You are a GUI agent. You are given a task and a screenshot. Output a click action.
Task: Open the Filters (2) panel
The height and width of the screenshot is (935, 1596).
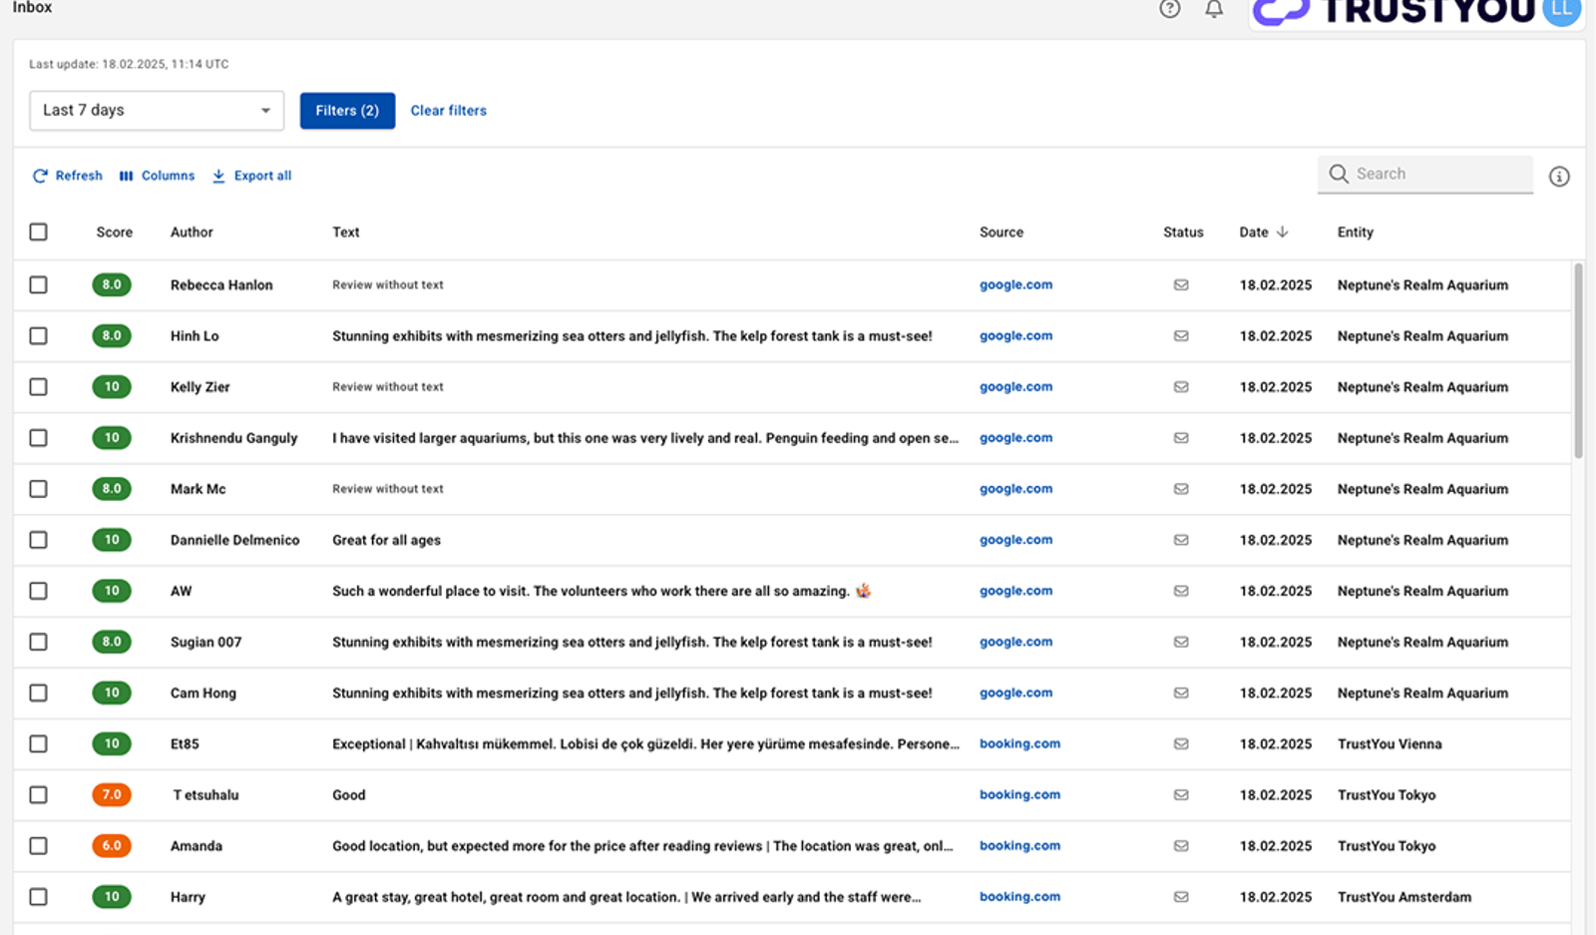click(x=347, y=111)
